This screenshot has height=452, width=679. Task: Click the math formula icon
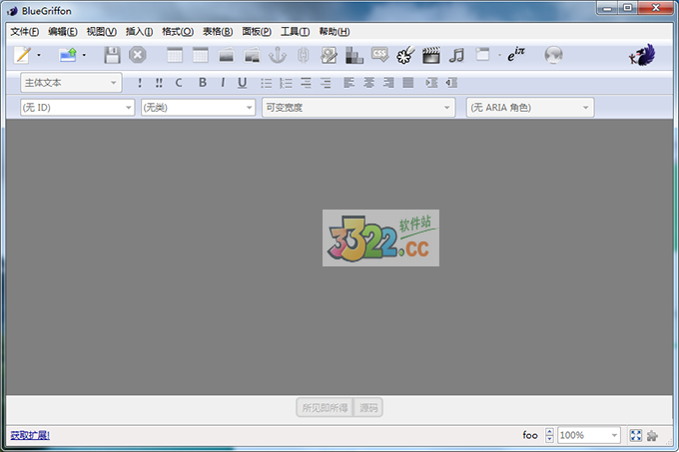pos(516,56)
